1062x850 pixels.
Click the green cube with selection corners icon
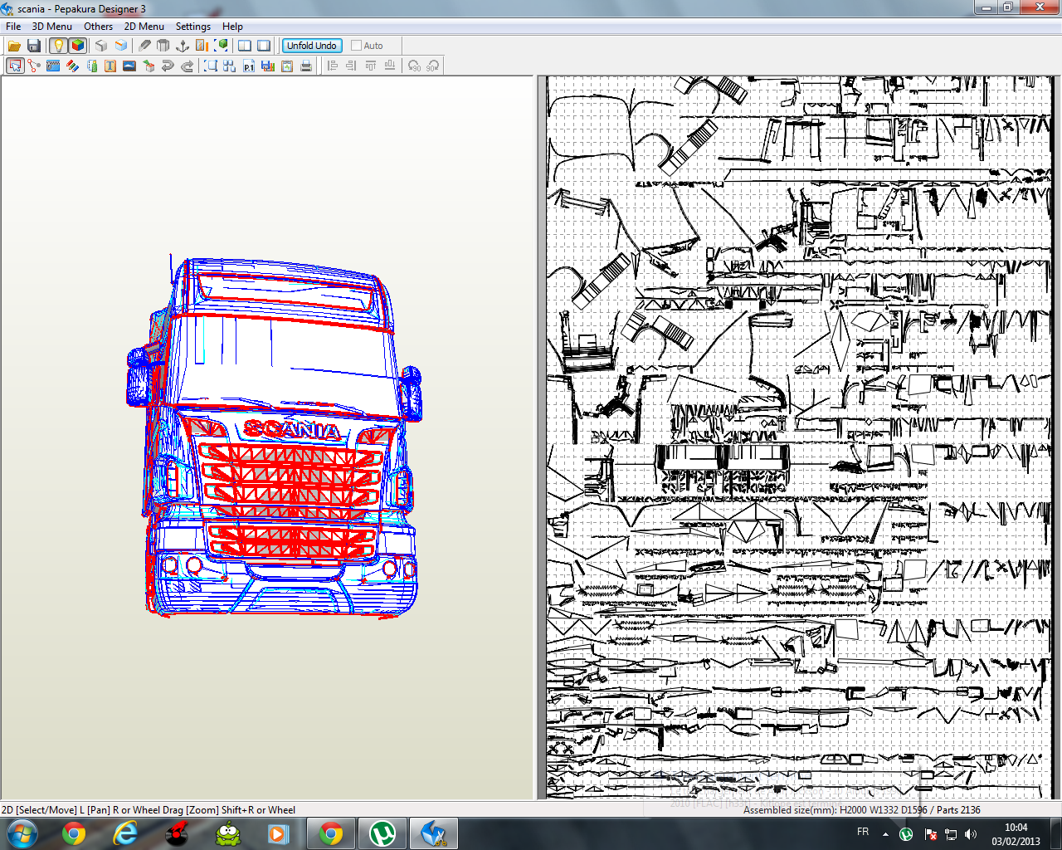222,46
